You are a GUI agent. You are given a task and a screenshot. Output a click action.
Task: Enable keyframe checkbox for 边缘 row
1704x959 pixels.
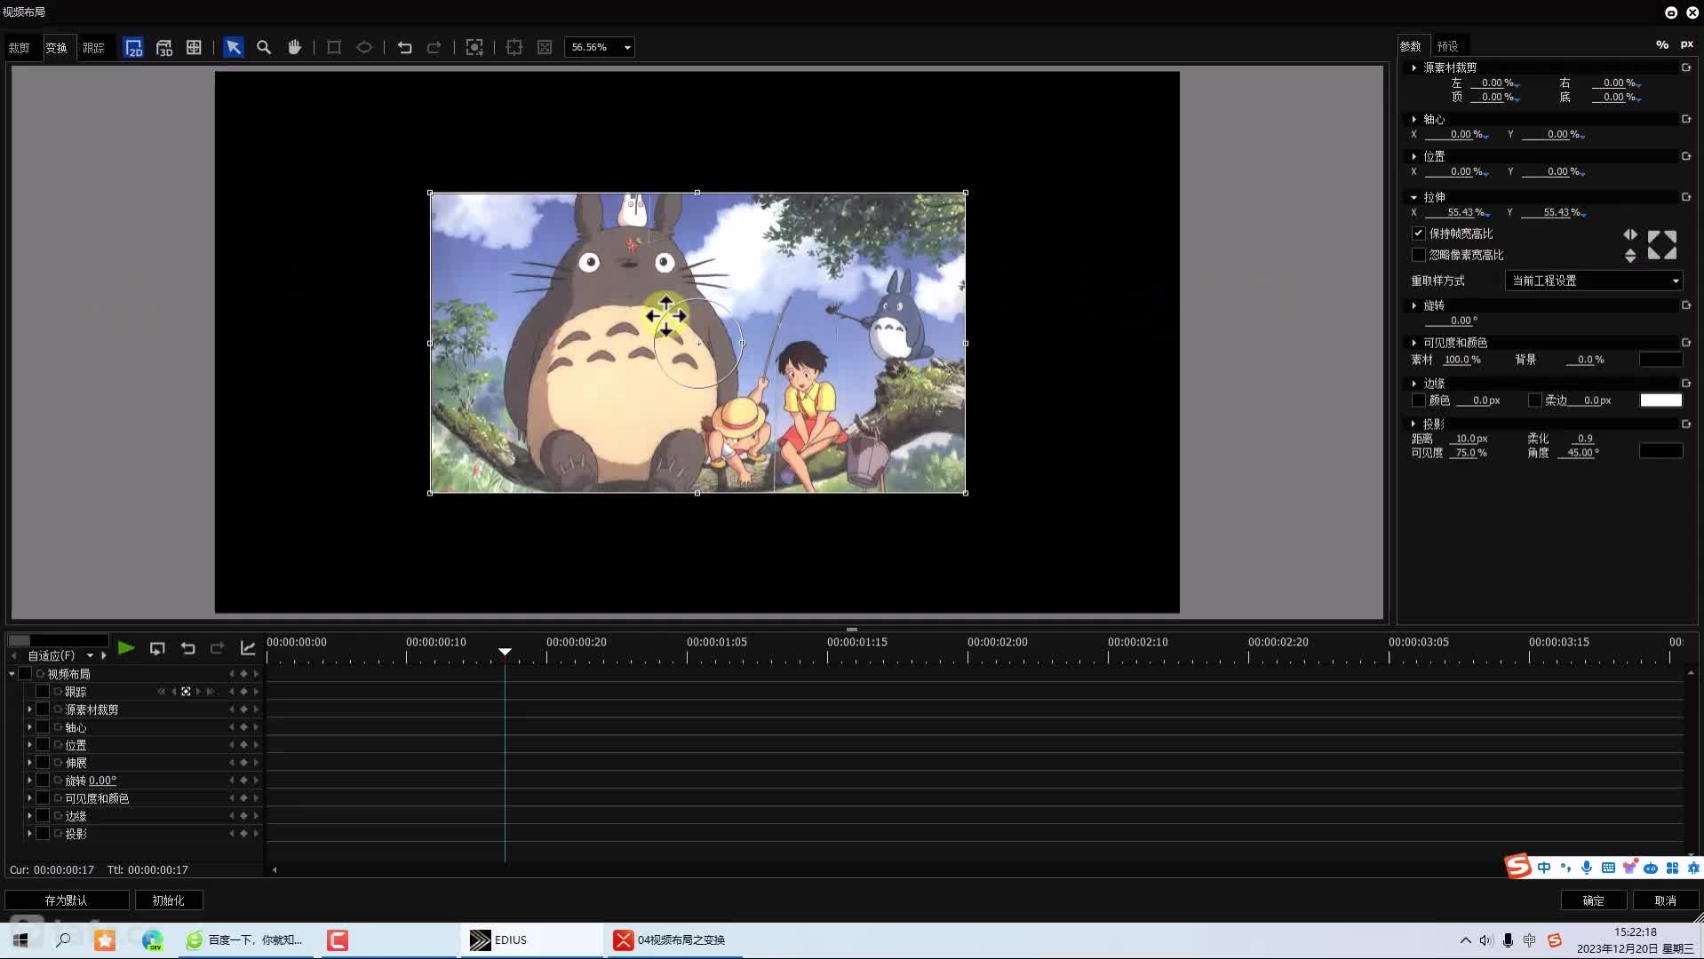pos(43,816)
